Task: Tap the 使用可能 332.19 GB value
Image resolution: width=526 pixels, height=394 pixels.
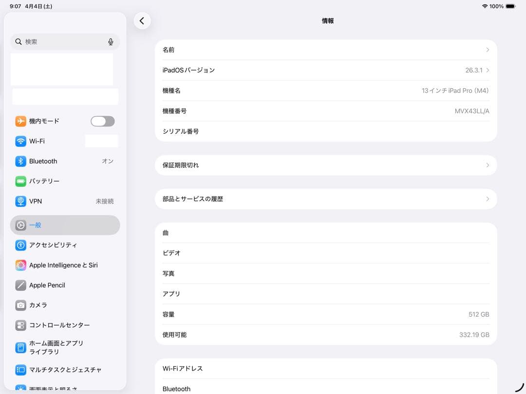Action: point(474,335)
